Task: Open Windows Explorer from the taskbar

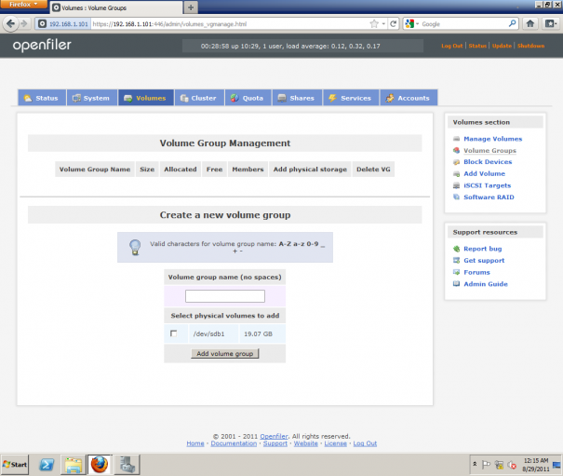Action: click(x=74, y=465)
